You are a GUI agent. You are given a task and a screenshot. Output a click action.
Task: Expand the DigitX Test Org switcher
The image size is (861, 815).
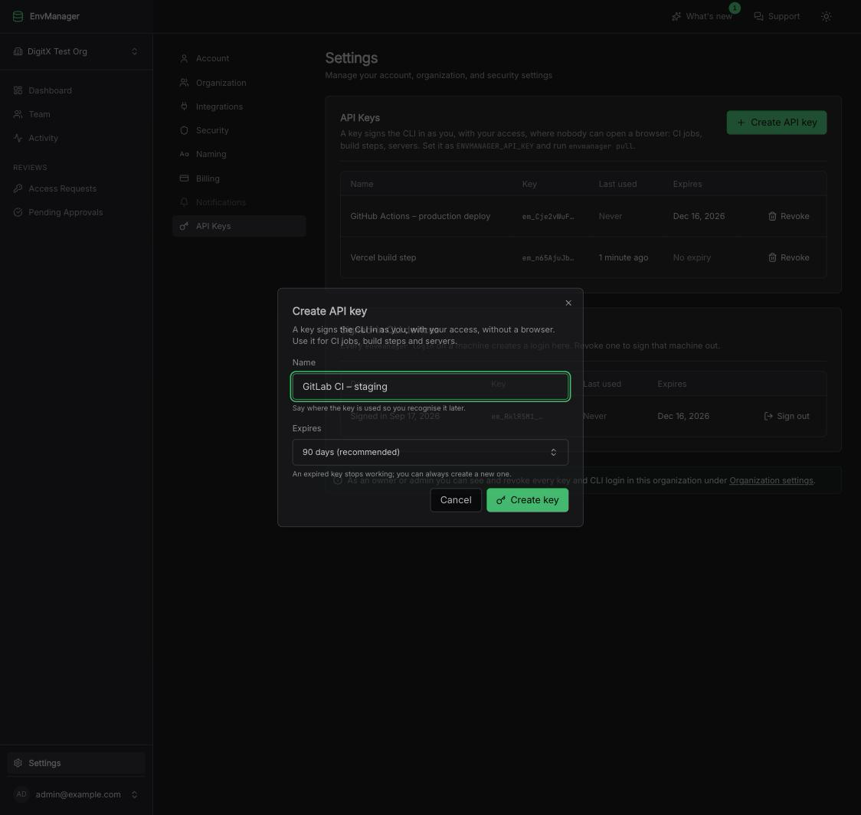tap(76, 51)
